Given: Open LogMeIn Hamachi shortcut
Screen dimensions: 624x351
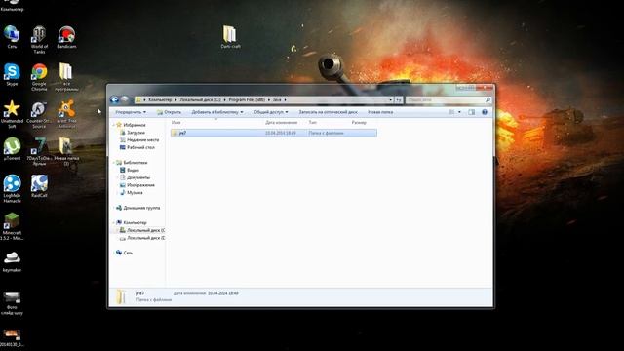Looking at the screenshot, I should 12,188.
